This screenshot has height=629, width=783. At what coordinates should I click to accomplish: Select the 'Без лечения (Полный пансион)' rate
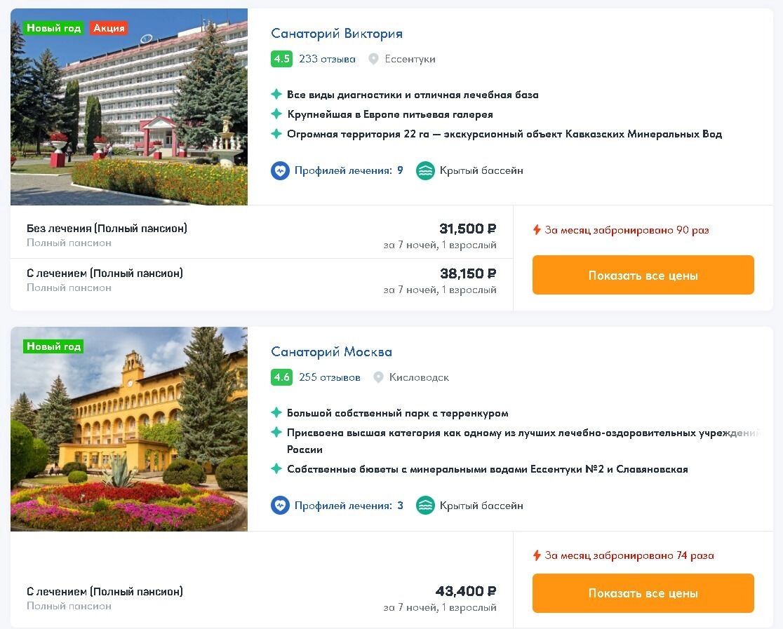click(107, 229)
